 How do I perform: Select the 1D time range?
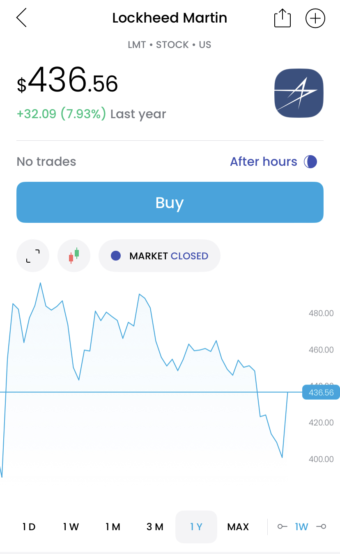29,527
